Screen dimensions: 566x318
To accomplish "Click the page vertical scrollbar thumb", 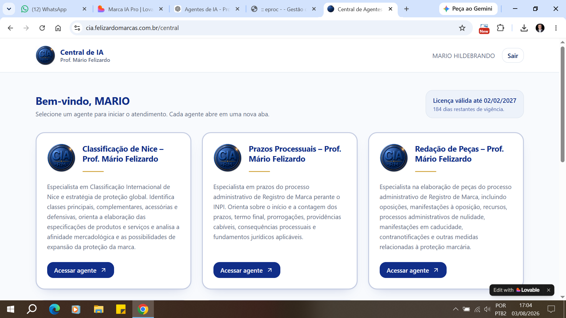I will click(x=562, y=104).
